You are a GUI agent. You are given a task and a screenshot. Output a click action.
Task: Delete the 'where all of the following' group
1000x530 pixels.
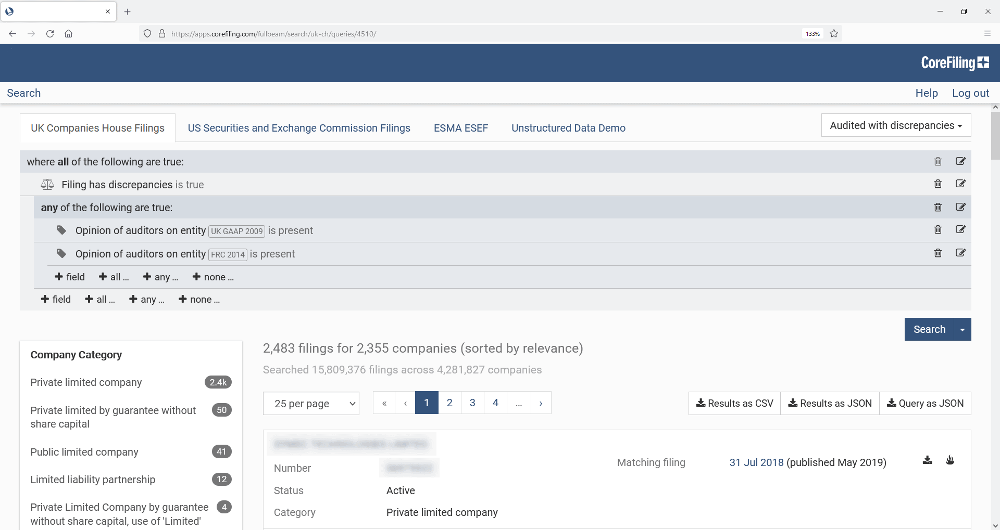[938, 161]
